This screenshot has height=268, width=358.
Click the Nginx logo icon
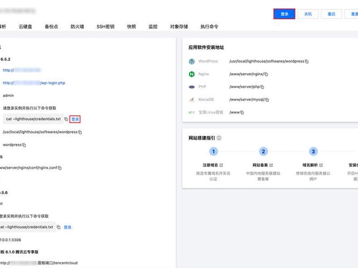coord(192,74)
